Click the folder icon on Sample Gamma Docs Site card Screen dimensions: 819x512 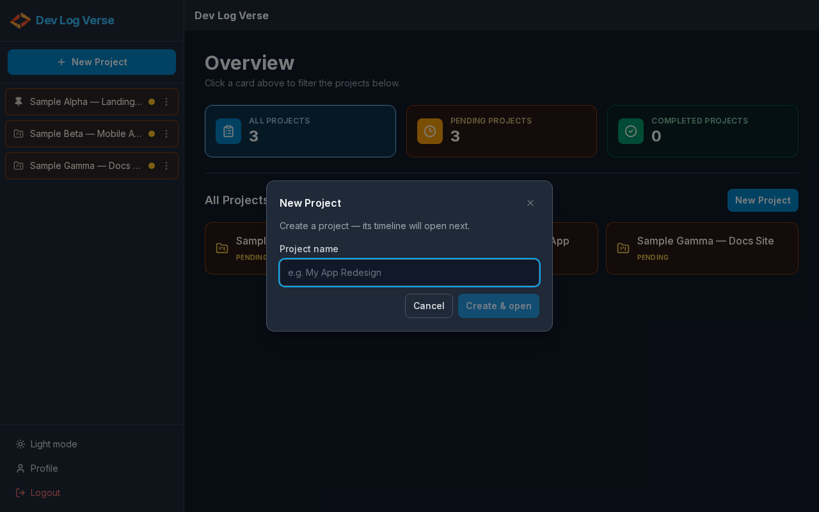pyautogui.click(x=623, y=248)
